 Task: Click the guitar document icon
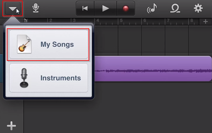pyautogui.click(x=24, y=44)
